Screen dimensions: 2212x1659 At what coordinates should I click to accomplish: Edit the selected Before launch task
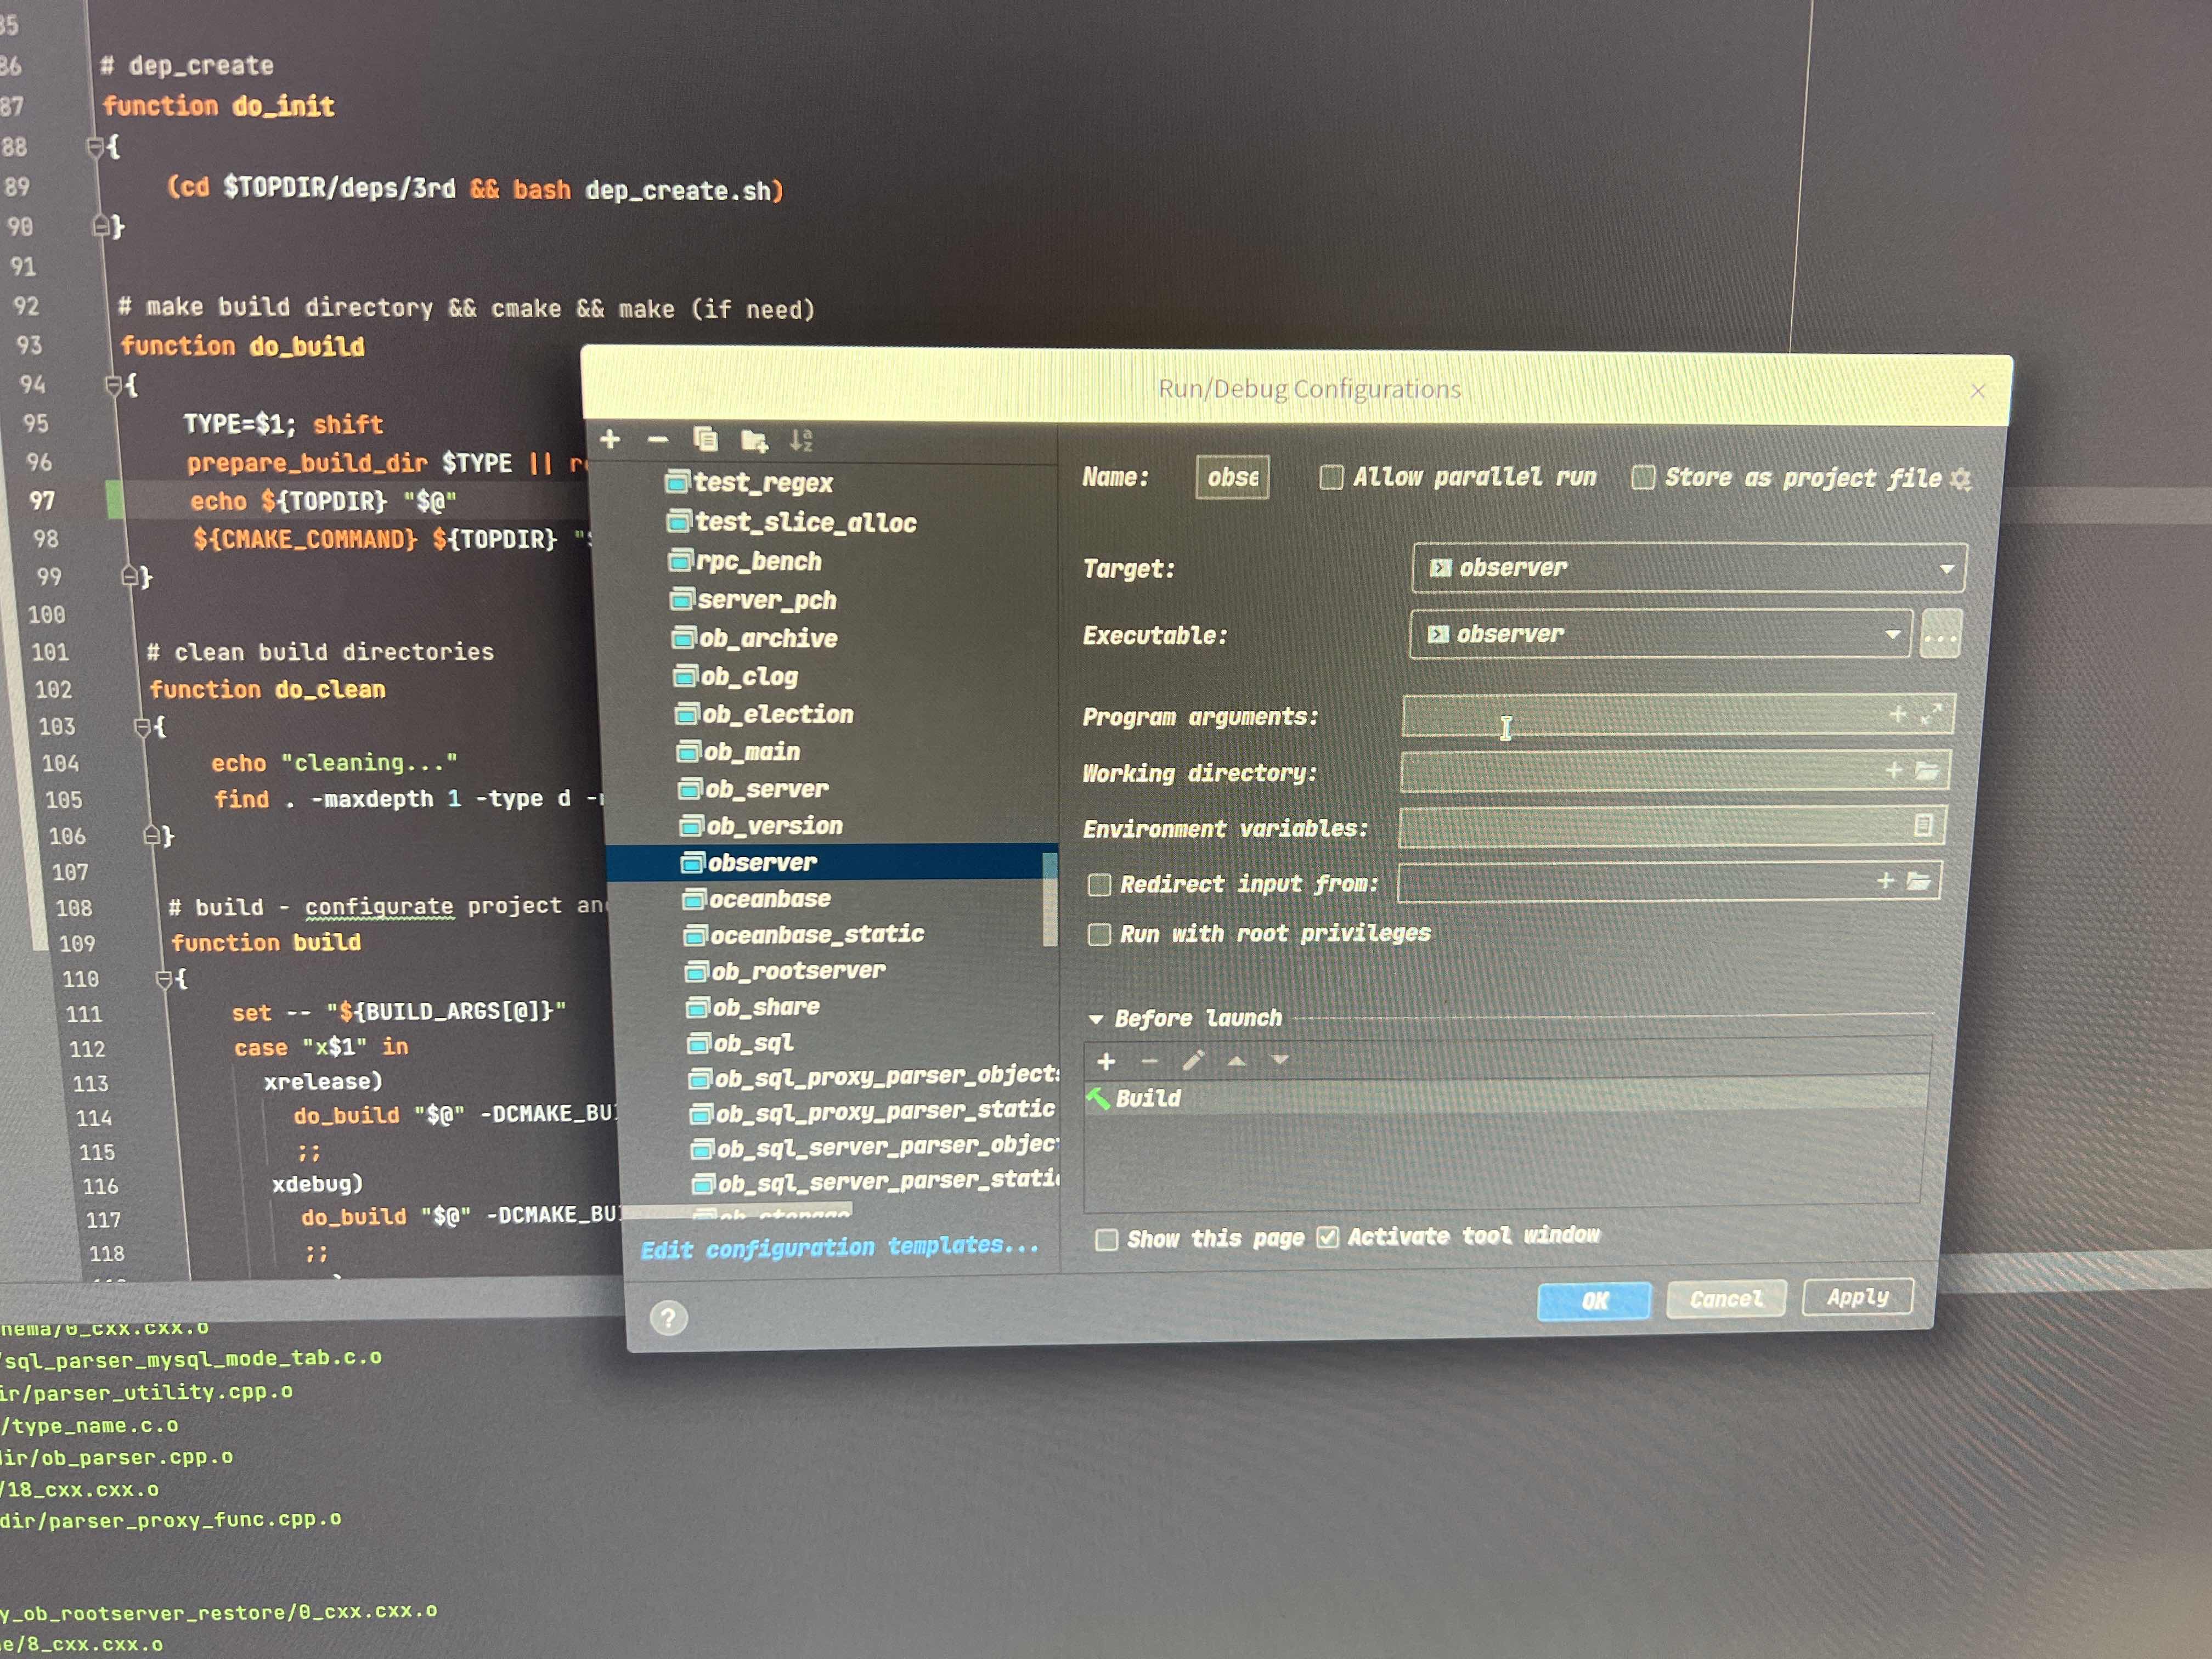click(1193, 1060)
